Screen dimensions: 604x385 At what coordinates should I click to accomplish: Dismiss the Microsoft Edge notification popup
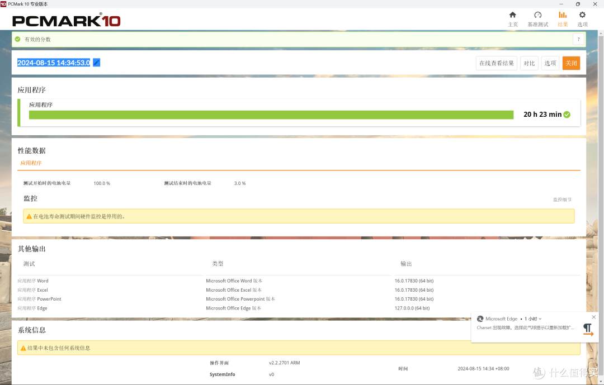(593, 317)
